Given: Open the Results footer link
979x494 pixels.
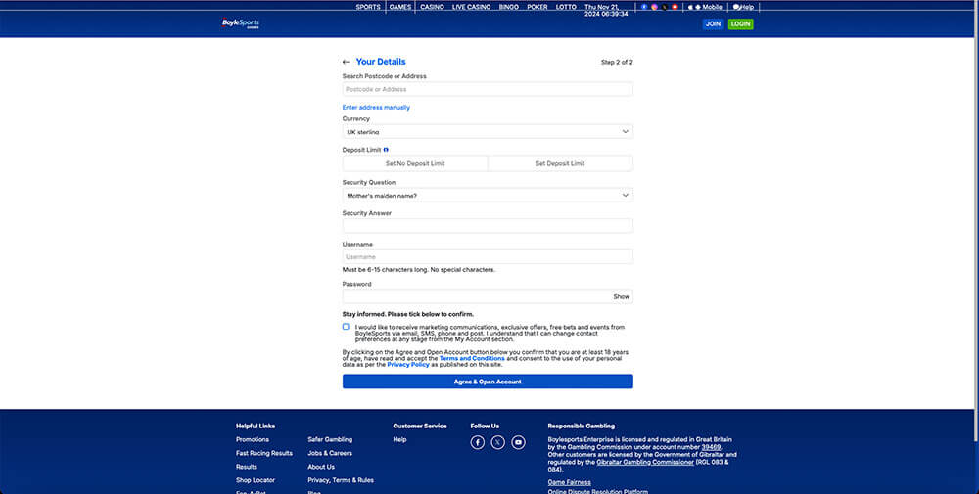Looking at the screenshot, I should (x=247, y=467).
